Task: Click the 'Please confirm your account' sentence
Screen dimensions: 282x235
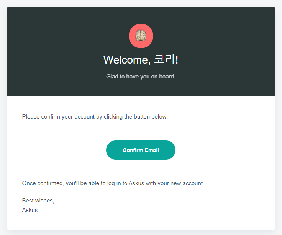Action: click(95, 117)
